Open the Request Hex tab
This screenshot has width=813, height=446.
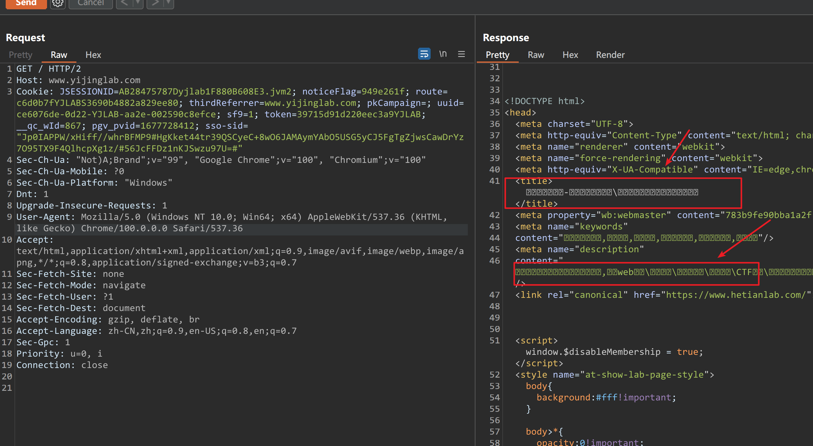pyautogui.click(x=93, y=55)
